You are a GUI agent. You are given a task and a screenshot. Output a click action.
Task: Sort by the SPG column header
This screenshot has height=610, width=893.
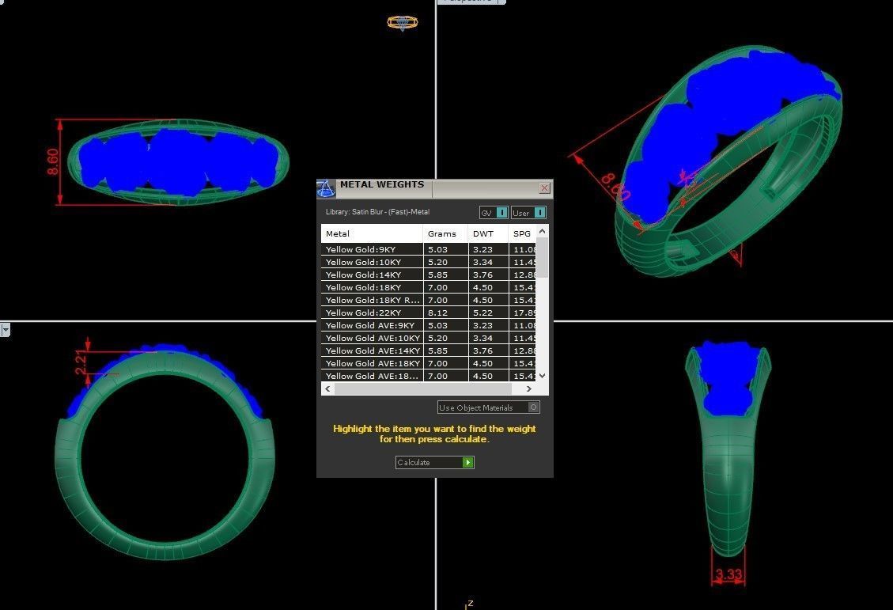tap(522, 233)
